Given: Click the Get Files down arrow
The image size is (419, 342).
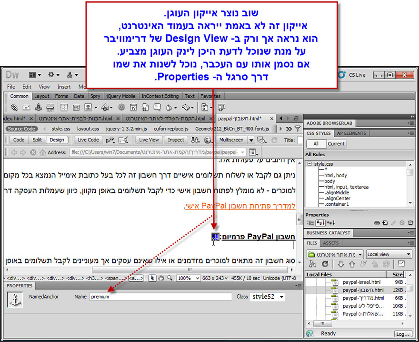Looking at the screenshot, I should click(x=341, y=264).
